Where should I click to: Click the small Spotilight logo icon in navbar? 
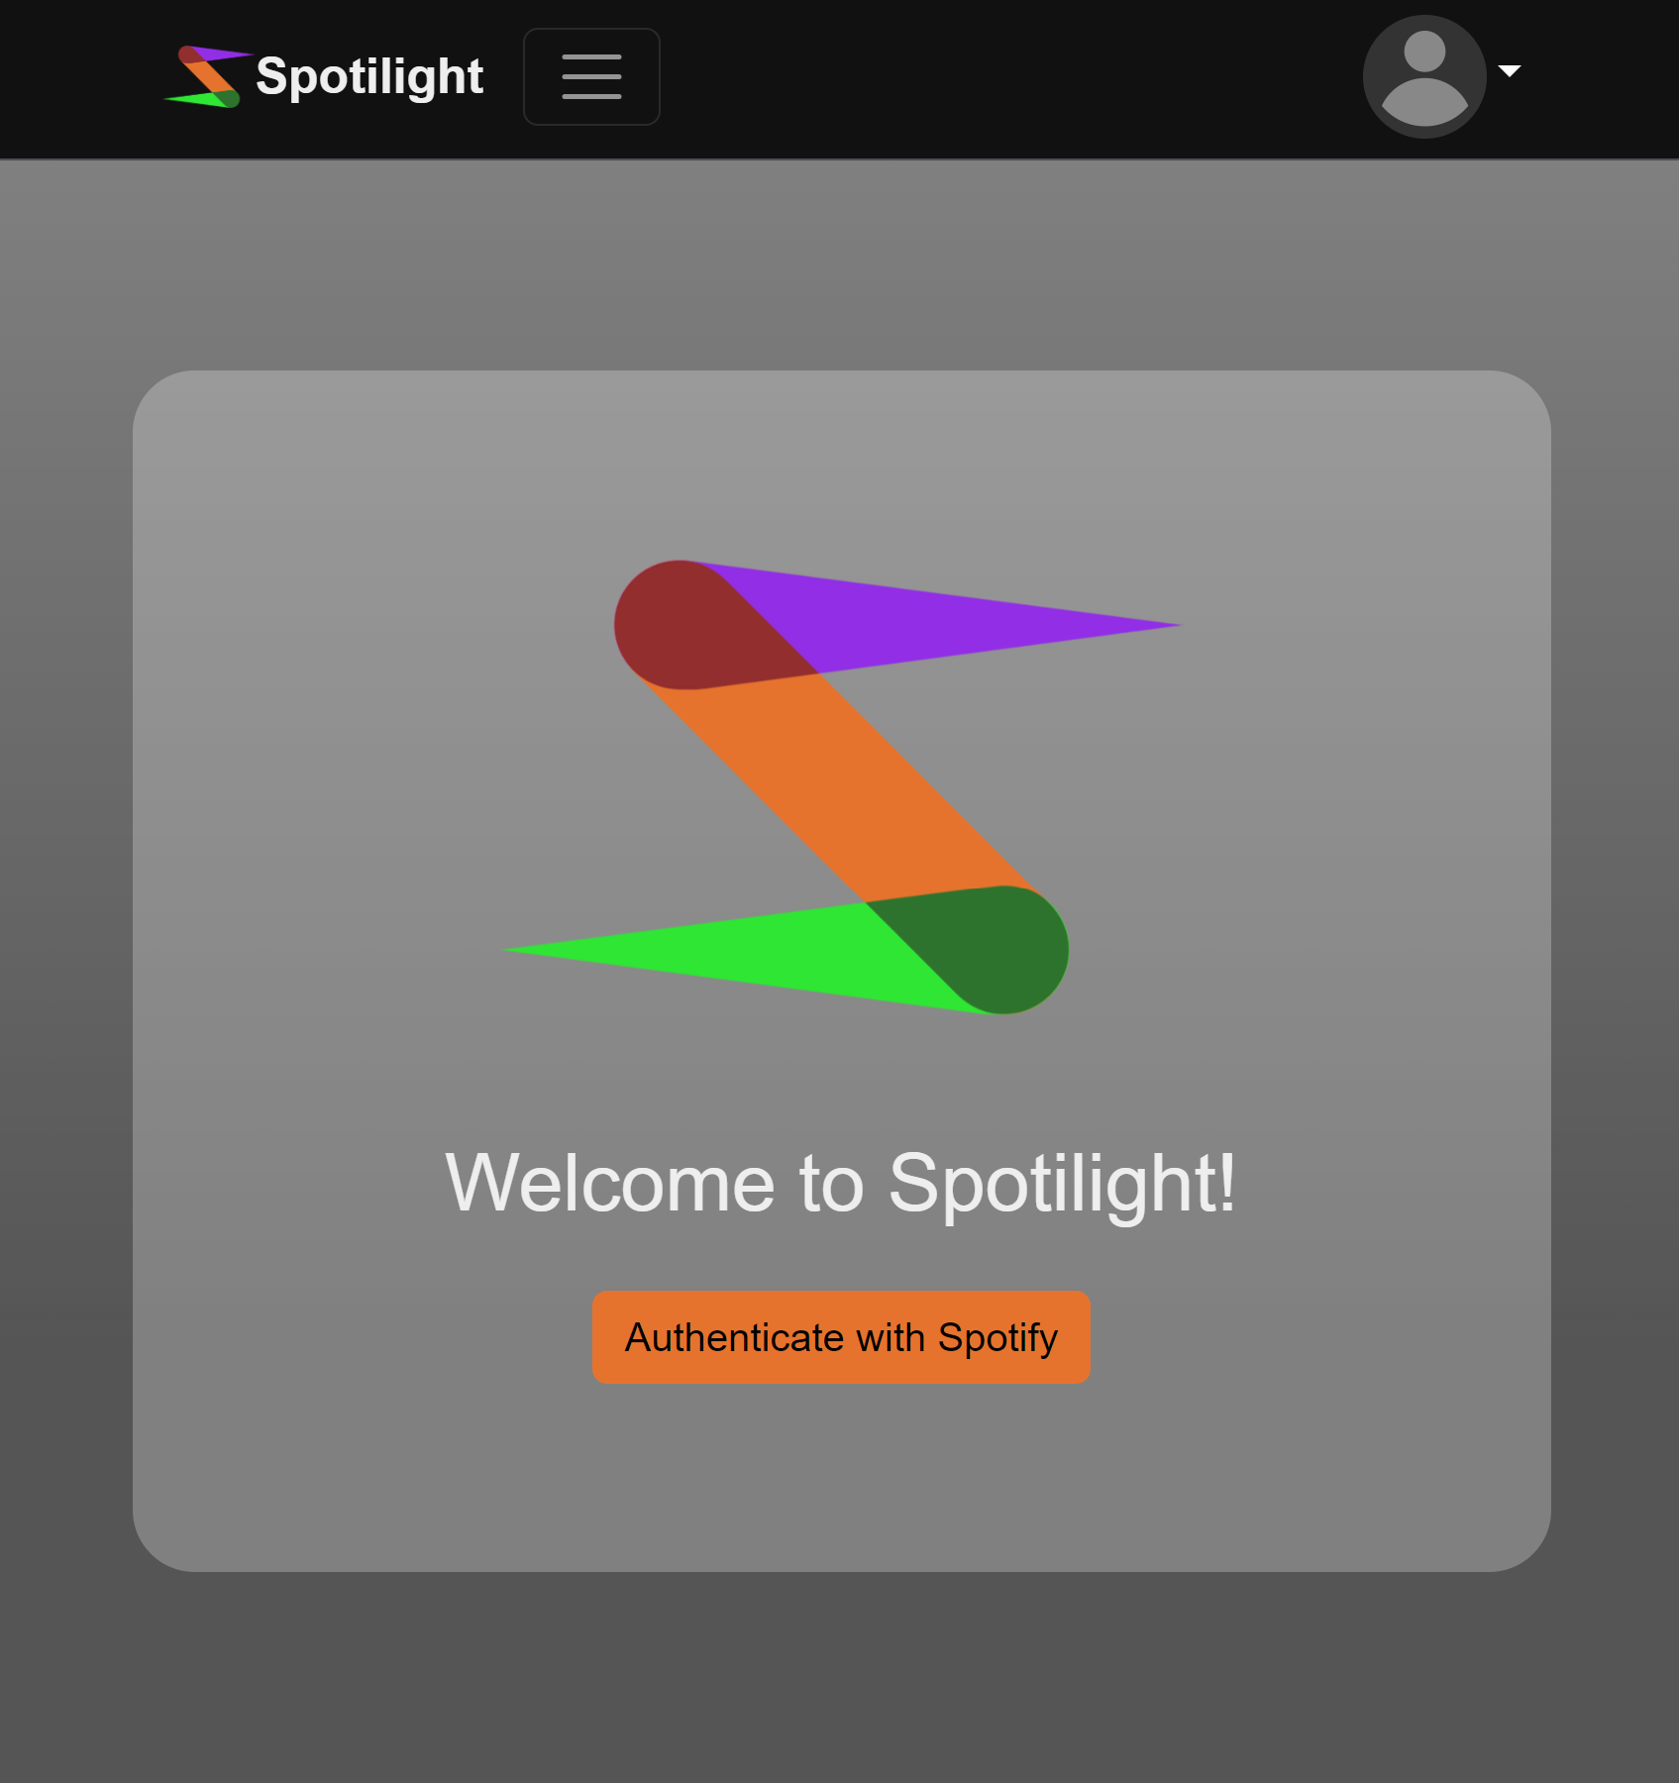click(208, 76)
